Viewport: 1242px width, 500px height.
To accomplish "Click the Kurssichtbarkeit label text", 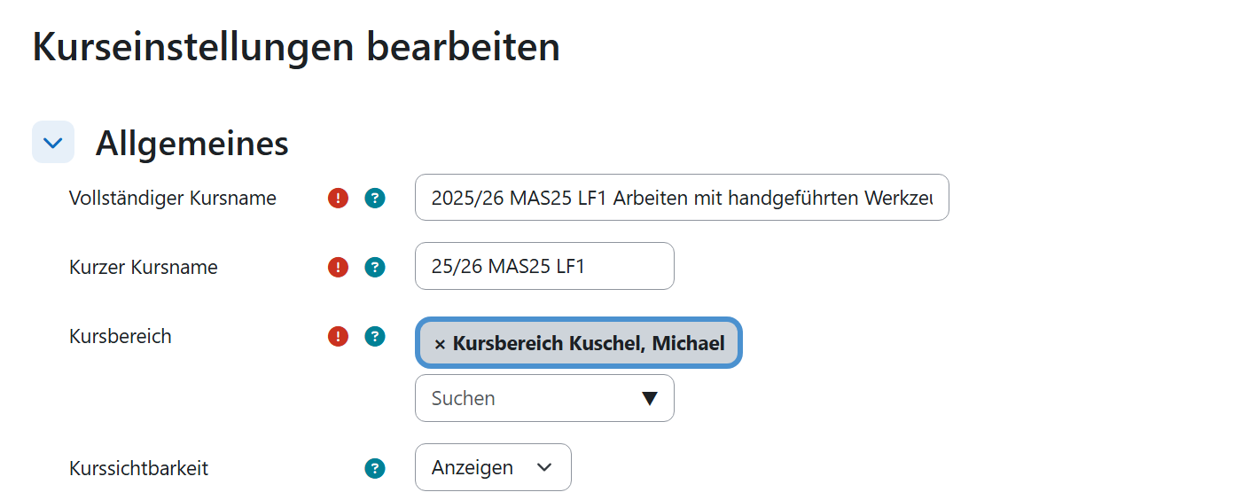I will (139, 468).
